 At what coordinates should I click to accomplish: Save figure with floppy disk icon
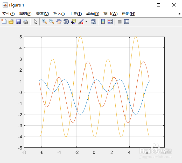click(18, 22)
